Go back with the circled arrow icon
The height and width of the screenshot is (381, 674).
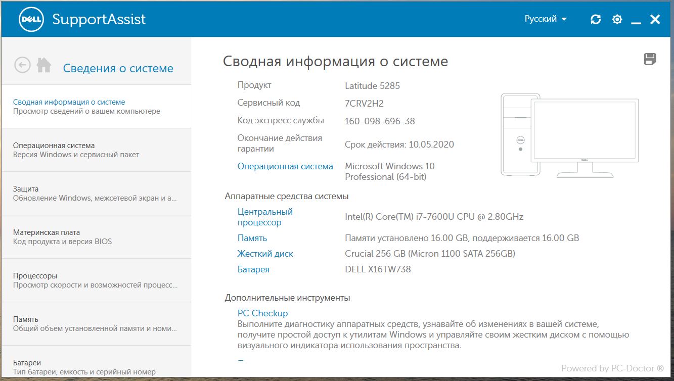23,65
